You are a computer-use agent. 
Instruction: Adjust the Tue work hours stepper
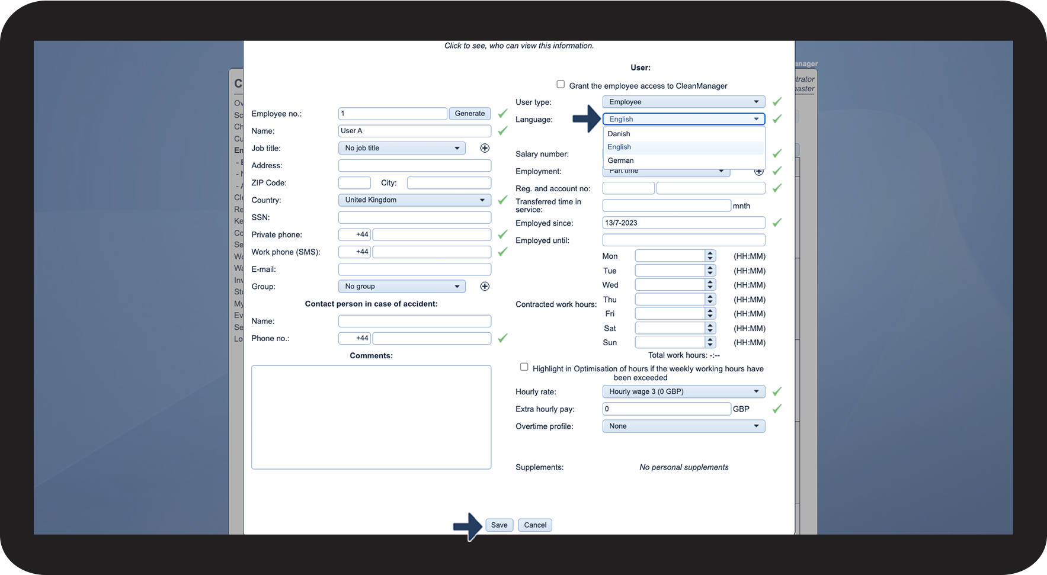(710, 271)
